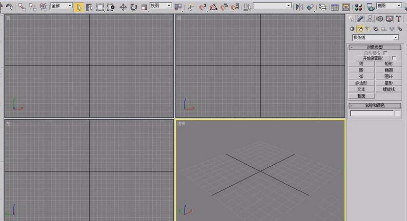
Task: Toggle the Percent Snap icon
Action: tap(225, 8)
